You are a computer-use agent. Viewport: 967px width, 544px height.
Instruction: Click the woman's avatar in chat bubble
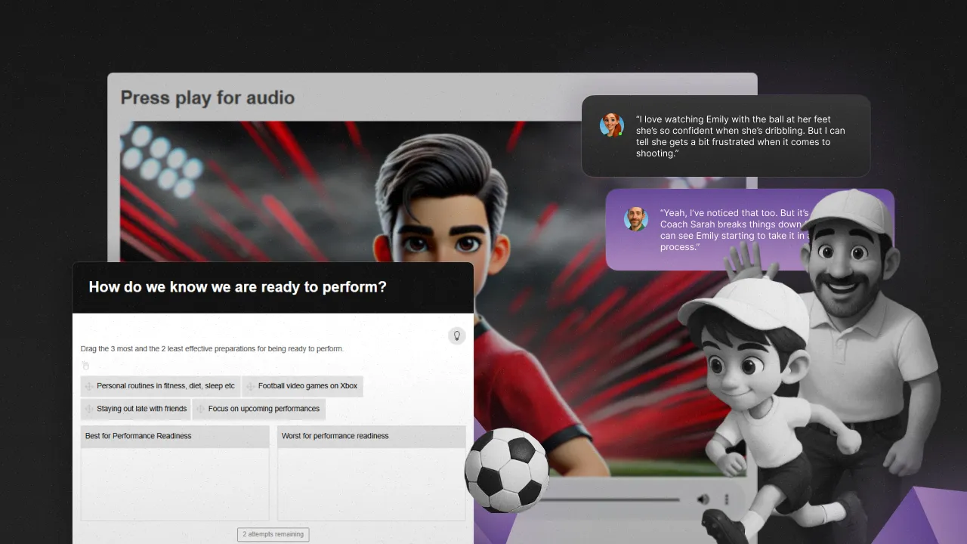[x=611, y=125]
